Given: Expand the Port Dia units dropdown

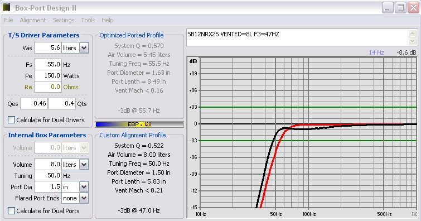Looking at the screenshot, I should pyautogui.click(x=84, y=187).
